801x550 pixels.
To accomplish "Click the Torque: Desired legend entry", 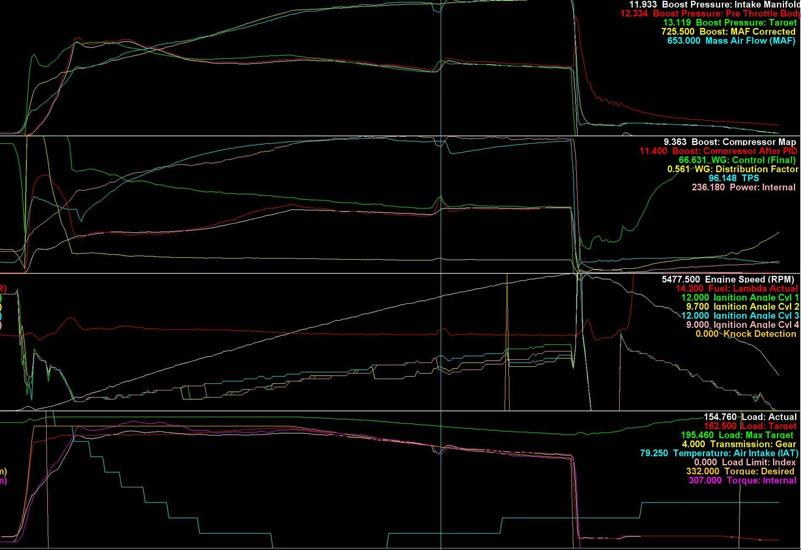I will click(x=740, y=472).
